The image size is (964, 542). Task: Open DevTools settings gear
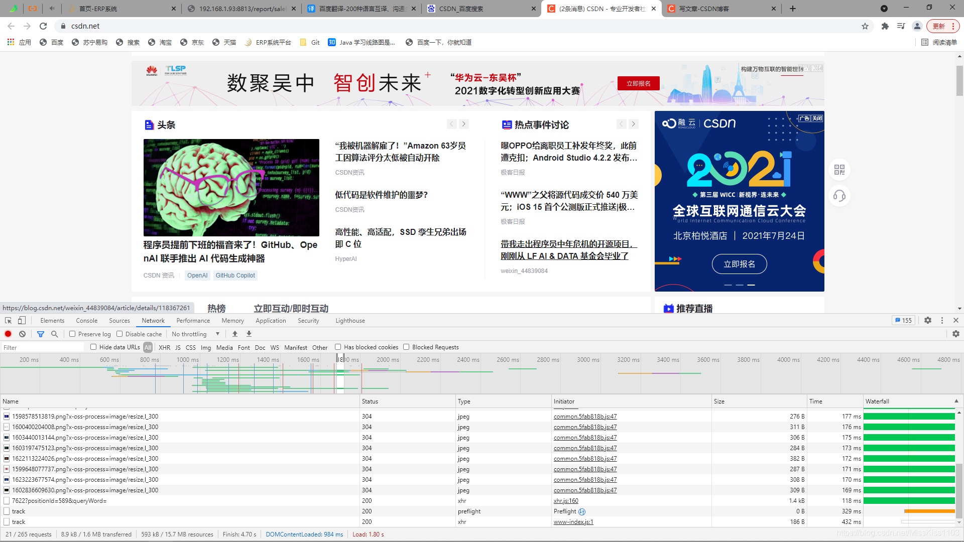coord(928,320)
